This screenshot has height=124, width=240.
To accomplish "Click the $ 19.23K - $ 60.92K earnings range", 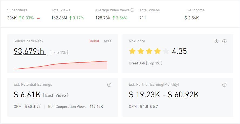I will tap(164, 95).
